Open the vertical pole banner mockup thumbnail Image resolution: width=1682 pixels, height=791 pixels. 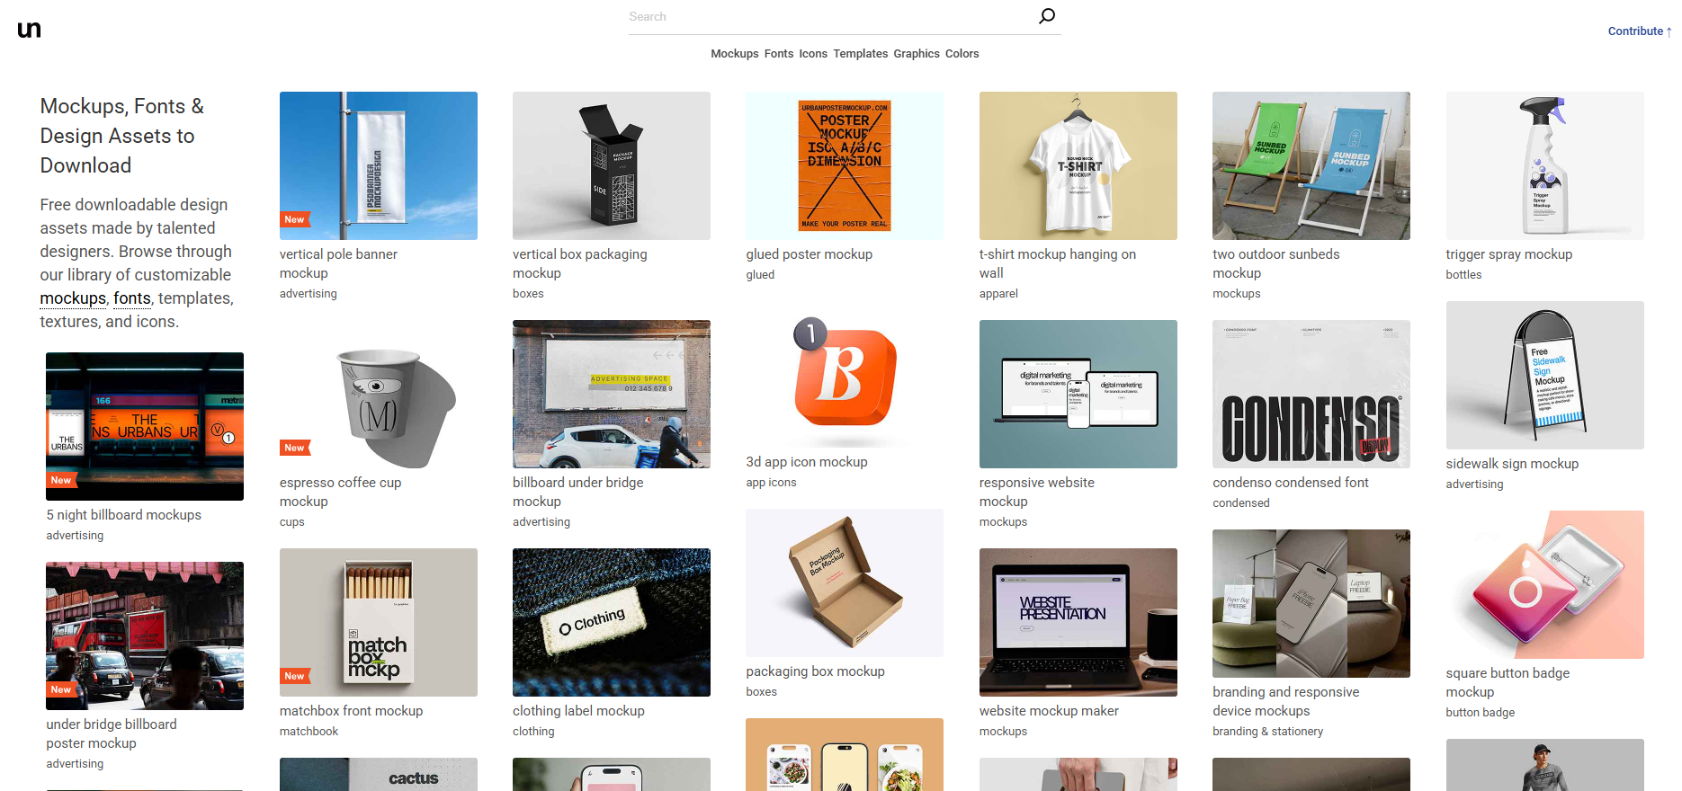[379, 165]
